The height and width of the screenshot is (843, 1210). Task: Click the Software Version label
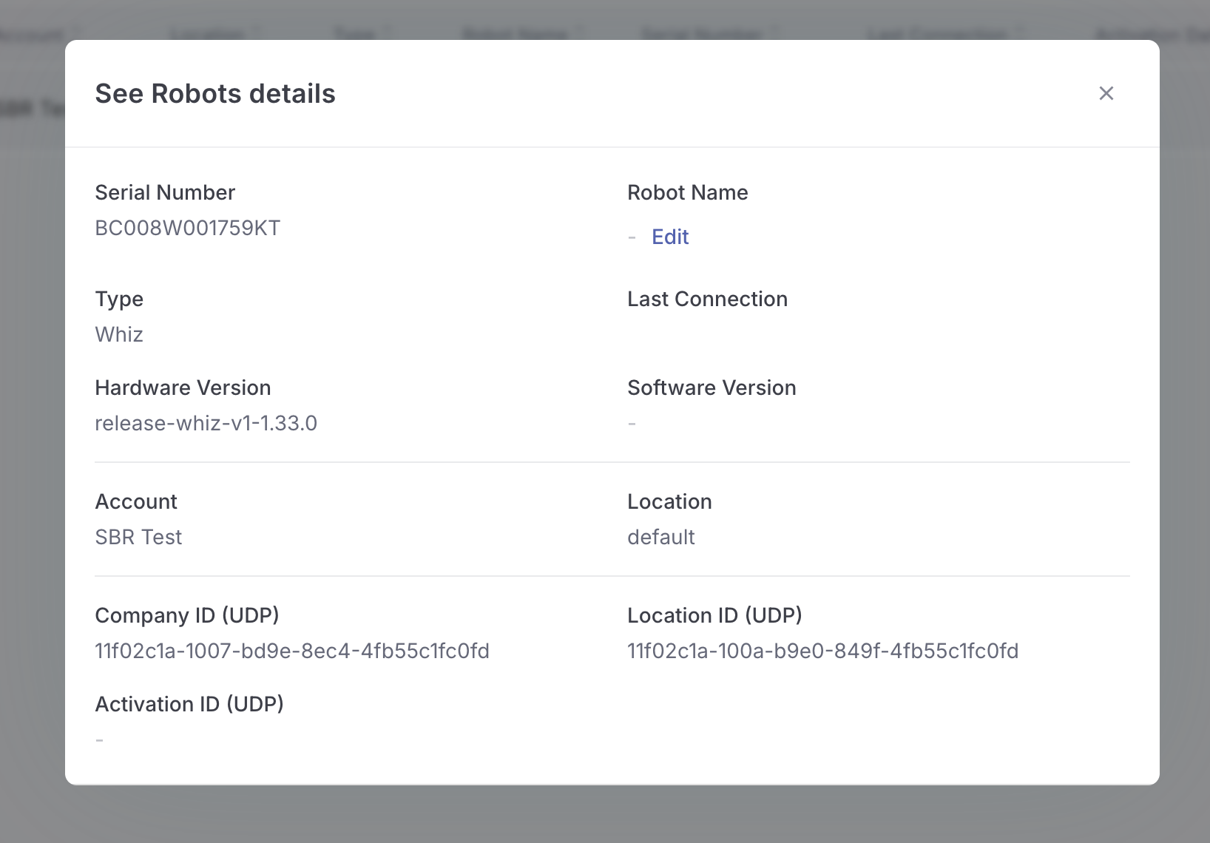click(712, 387)
